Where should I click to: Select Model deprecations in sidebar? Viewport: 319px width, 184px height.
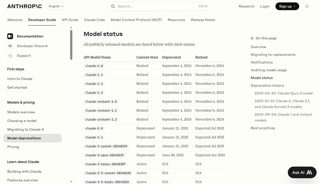pyautogui.click(x=33, y=138)
